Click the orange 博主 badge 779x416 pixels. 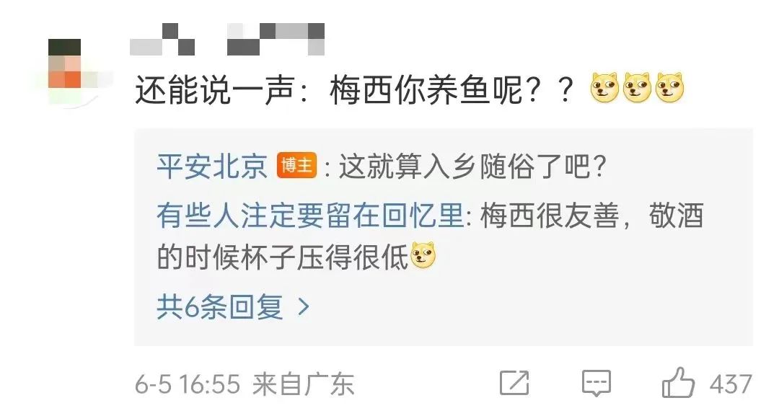(x=296, y=165)
